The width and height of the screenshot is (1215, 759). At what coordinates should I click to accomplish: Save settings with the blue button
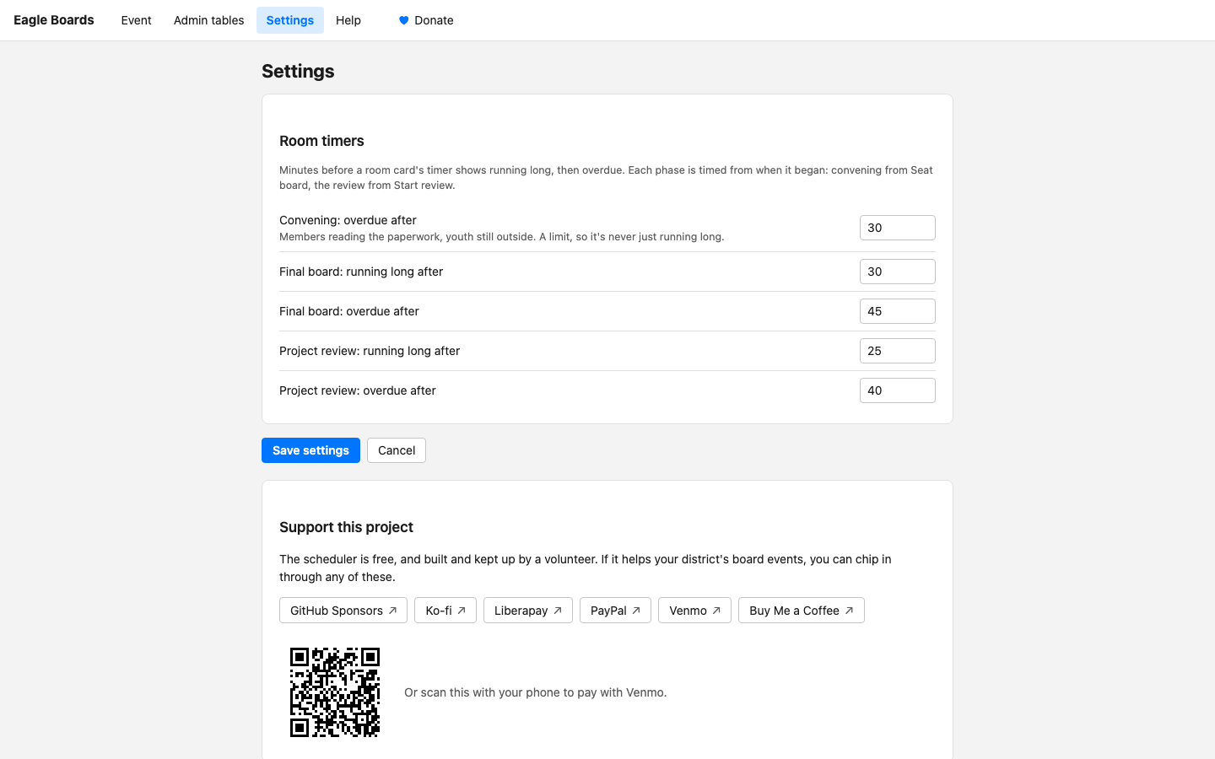click(310, 450)
